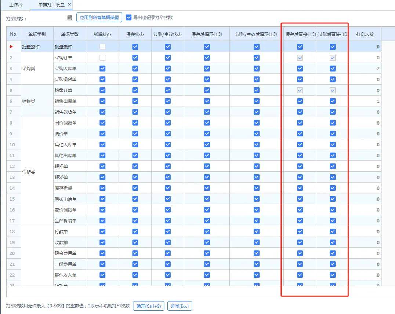Screen dimensions: 395x314
Task: Select the 单据打印设置 tab
Action: point(51,5)
